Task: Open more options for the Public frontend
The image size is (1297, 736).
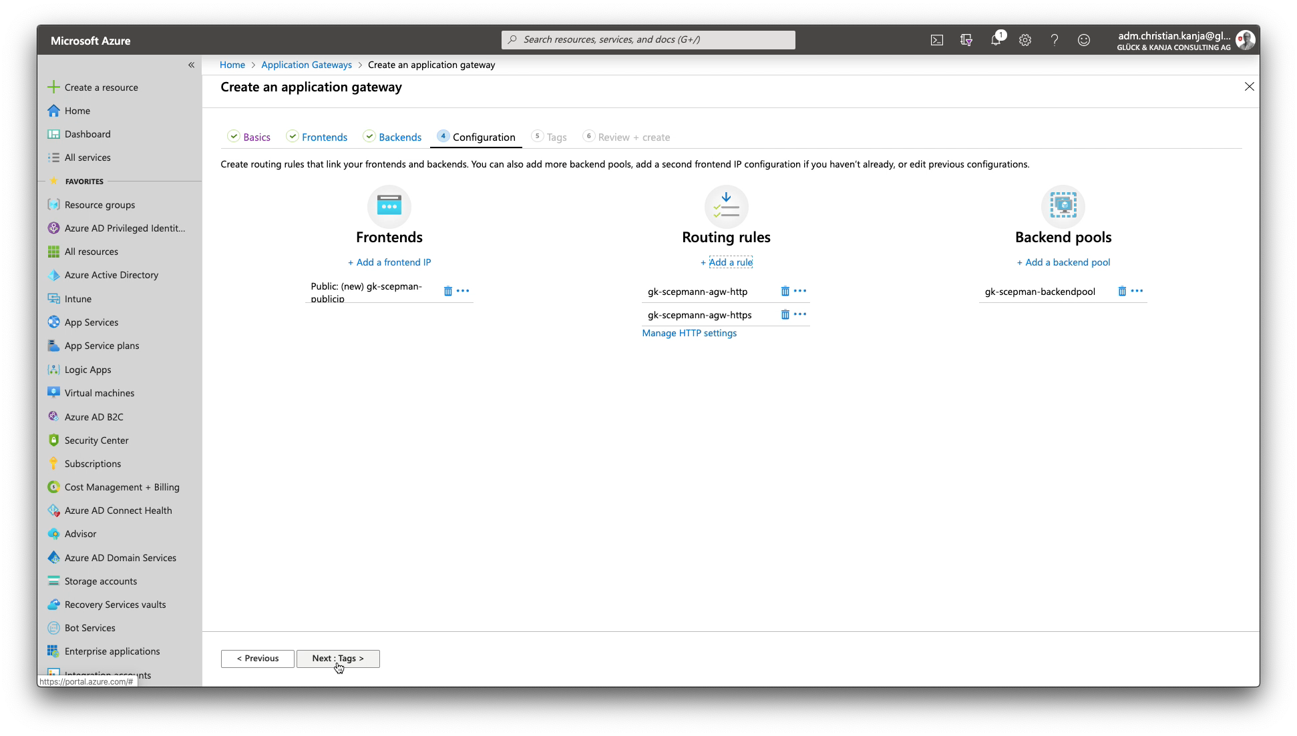Action: (x=463, y=291)
